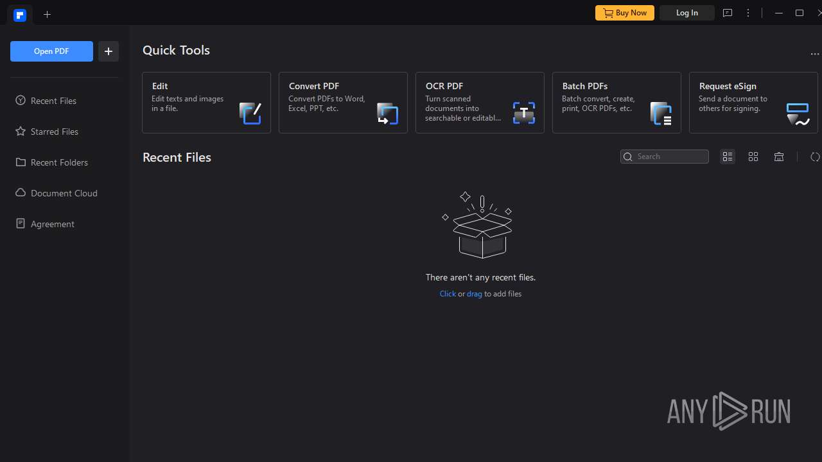The image size is (822, 462).
Task: Switch to list view
Action: [728, 157]
